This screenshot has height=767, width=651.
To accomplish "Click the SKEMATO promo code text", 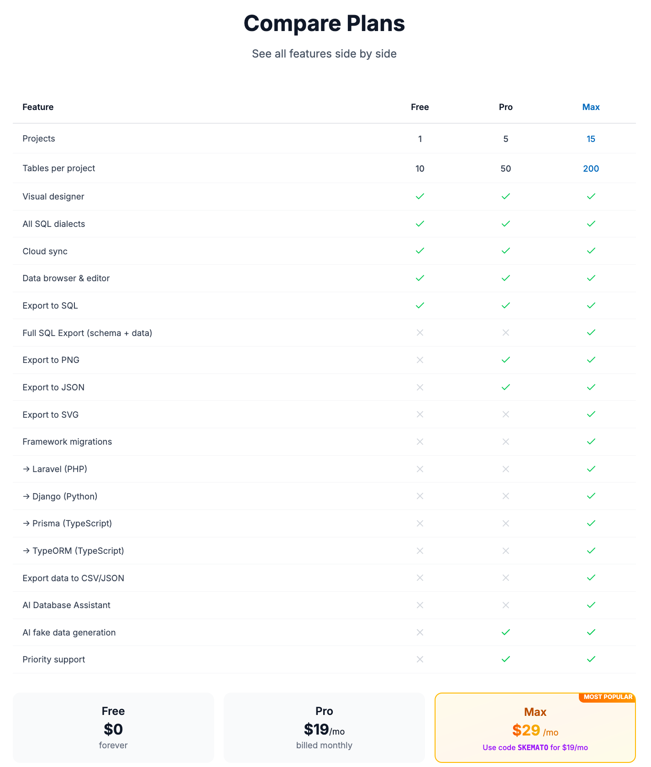I will pyautogui.click(x=533, y=747).
